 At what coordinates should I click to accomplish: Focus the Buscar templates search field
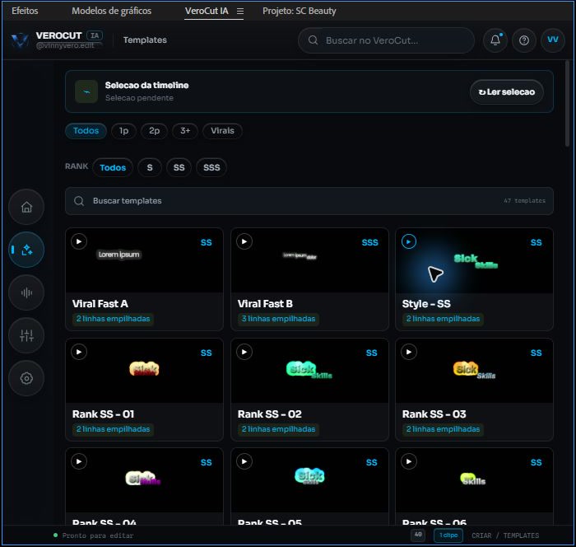(309, 201)
